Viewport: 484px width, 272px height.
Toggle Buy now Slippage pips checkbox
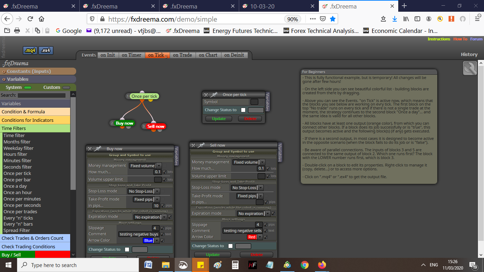pos(163,228)
